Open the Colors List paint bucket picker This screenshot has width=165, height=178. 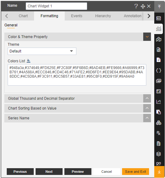tap(29, 61)
